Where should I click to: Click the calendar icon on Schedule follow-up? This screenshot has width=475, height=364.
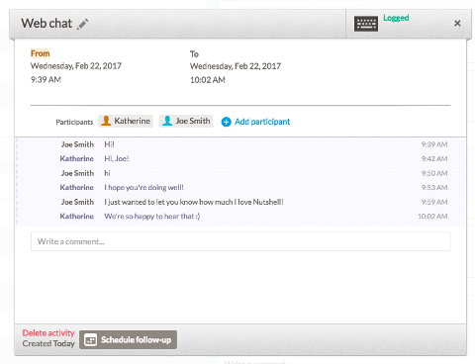pyautogui.click(x=90, y=340)
